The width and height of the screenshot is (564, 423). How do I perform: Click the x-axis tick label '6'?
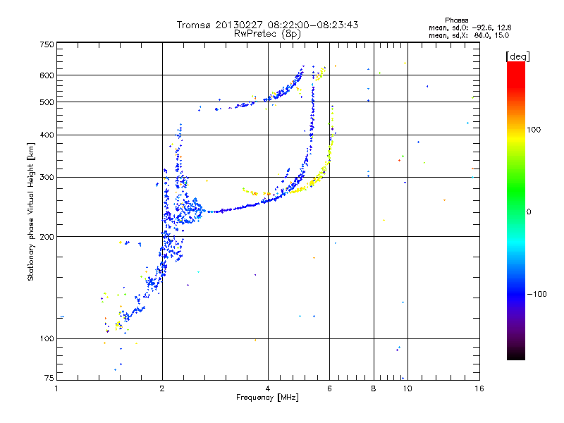click(329, 388)
